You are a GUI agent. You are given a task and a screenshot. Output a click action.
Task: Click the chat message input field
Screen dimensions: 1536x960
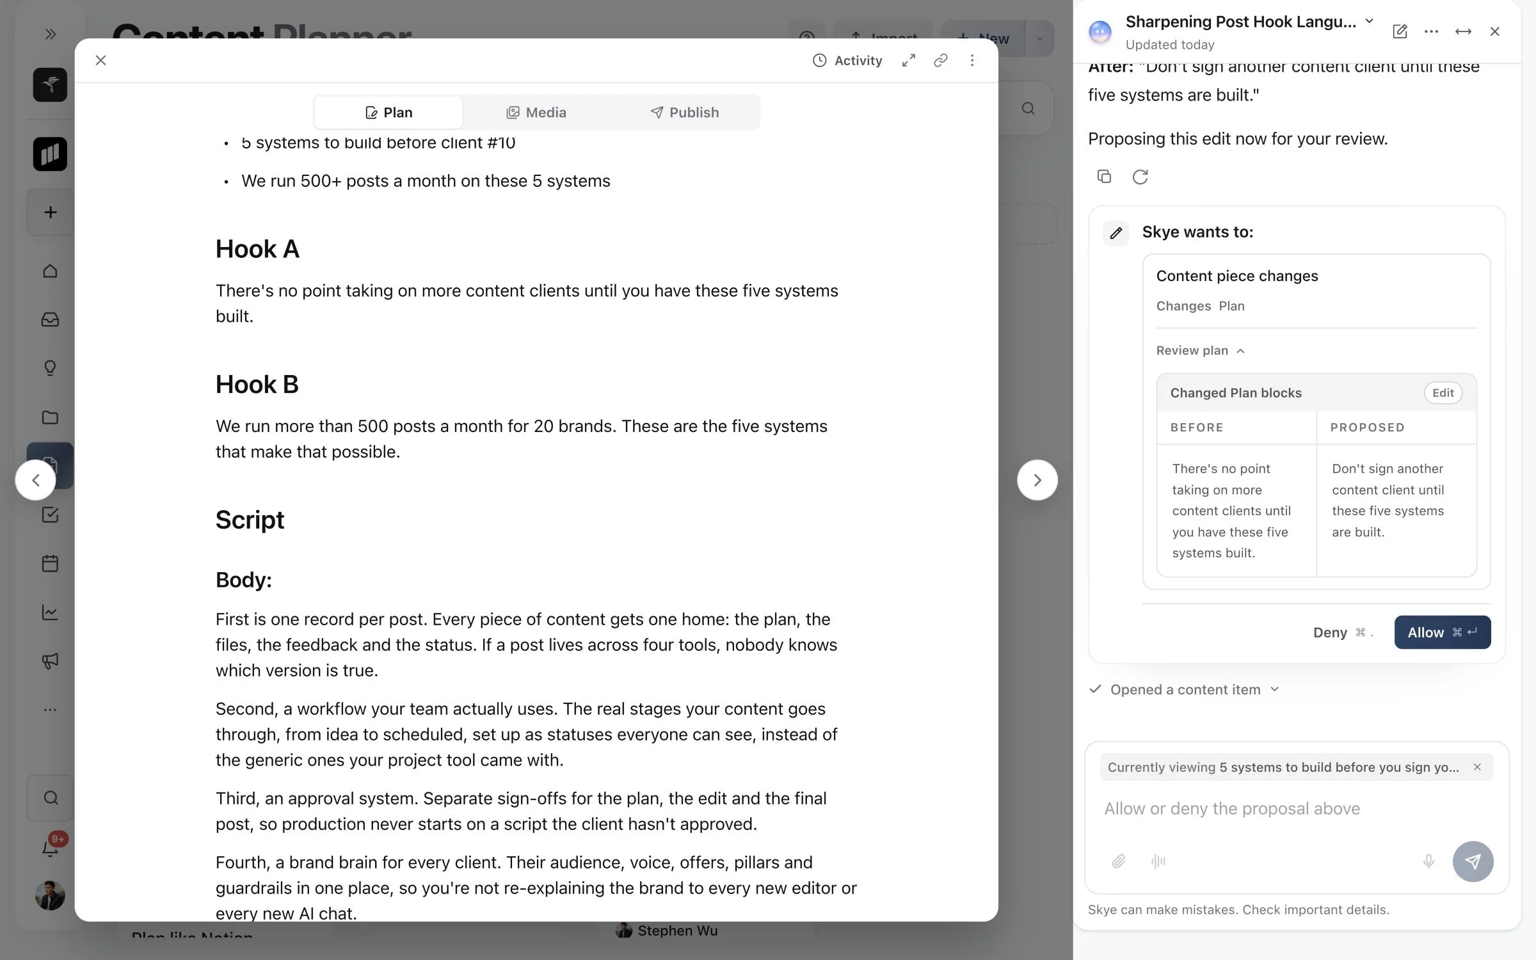pyautogui.click(x=1296, y=809)
